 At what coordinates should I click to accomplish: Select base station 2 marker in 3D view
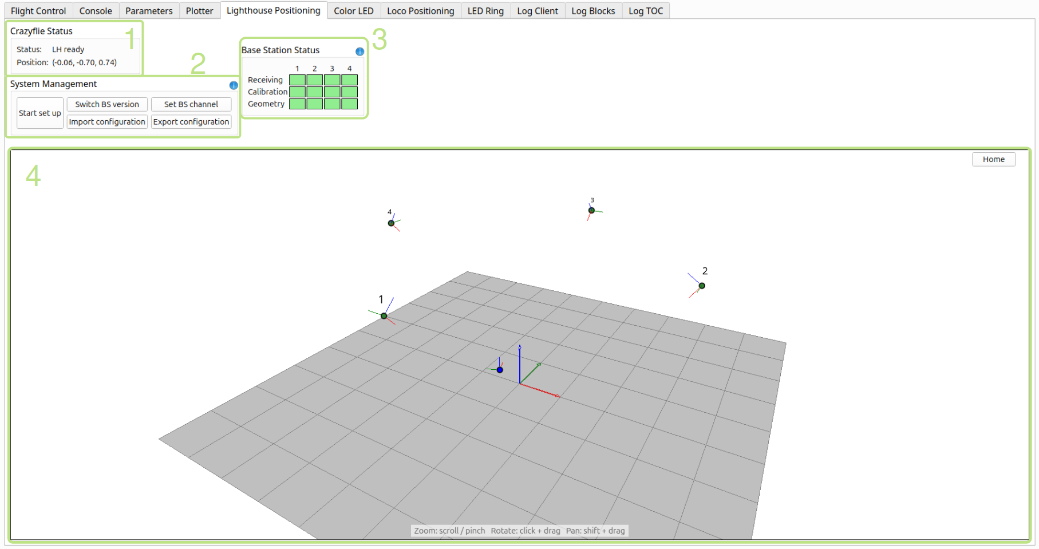702,286
